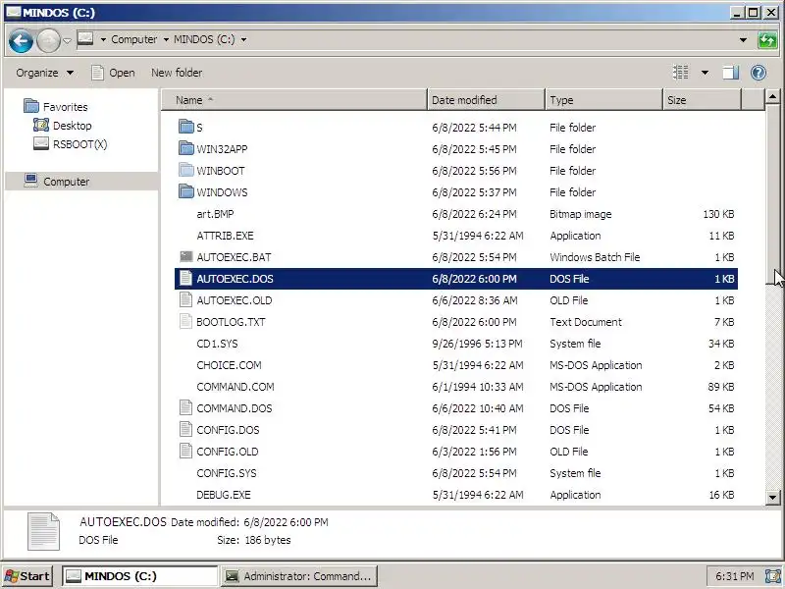Switch to MINDOS (C:) taskbar button
The image size is (785, 589).
[139, 576]
